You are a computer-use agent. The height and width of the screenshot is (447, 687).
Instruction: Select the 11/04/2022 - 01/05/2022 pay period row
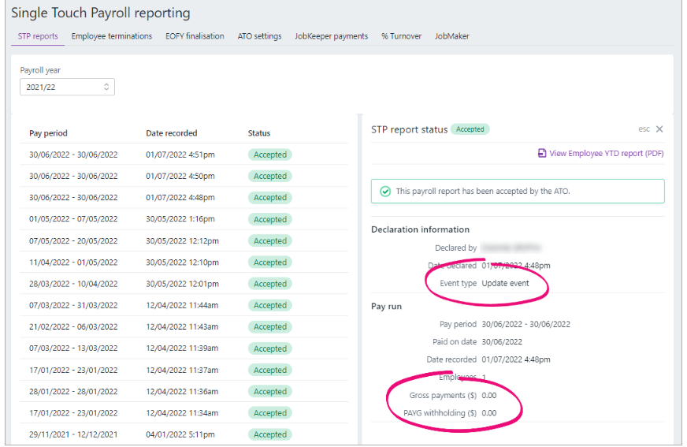click(x=73, y=263)
